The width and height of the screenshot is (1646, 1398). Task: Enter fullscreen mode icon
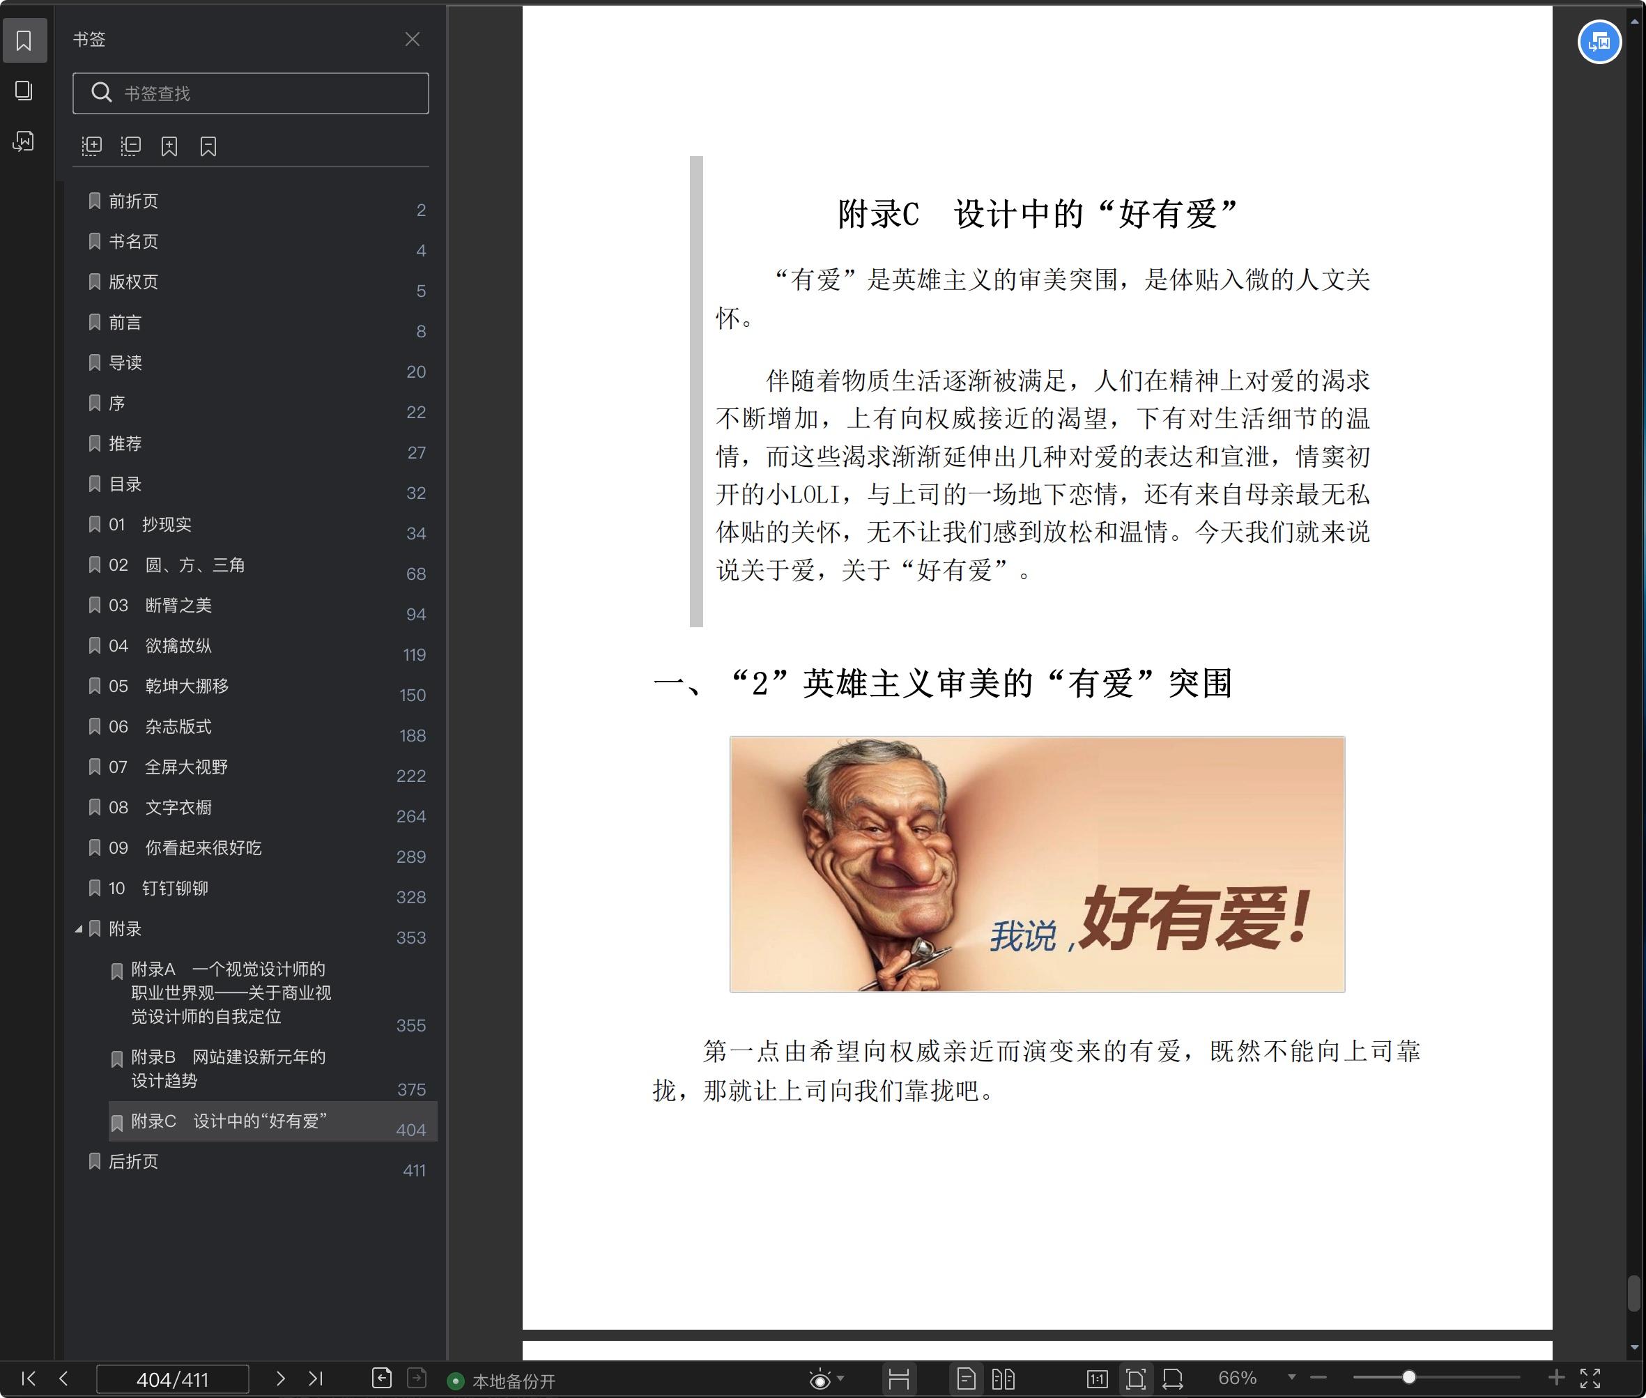click(x=1590, y=1379)
